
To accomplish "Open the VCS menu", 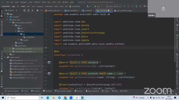I will (59, 2).
